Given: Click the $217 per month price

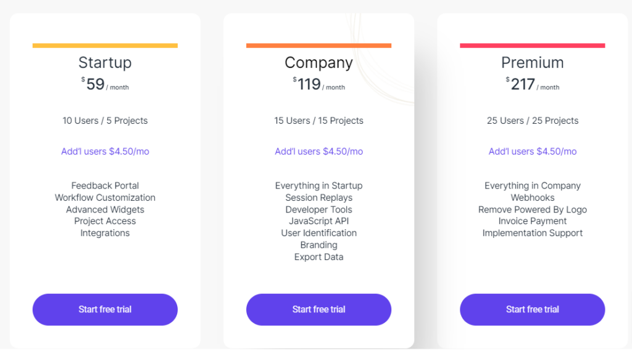Looking at the screenshot, I should pyautogui.click(x=532, y=84).
